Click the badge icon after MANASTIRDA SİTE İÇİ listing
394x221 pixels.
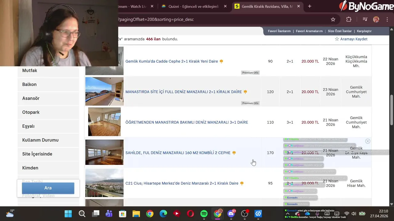[245, 92]
